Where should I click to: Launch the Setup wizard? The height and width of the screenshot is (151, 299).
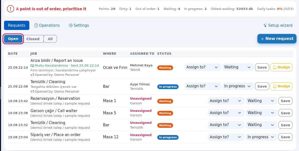click(x=278, y=25)
